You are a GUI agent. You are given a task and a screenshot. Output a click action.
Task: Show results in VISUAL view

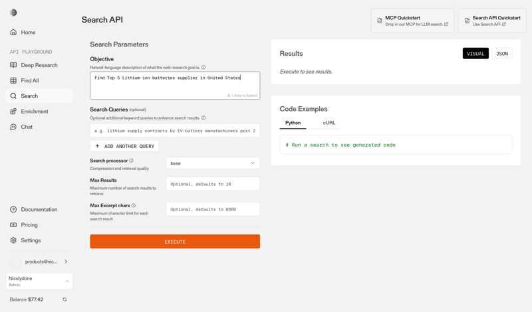[475, 54]
